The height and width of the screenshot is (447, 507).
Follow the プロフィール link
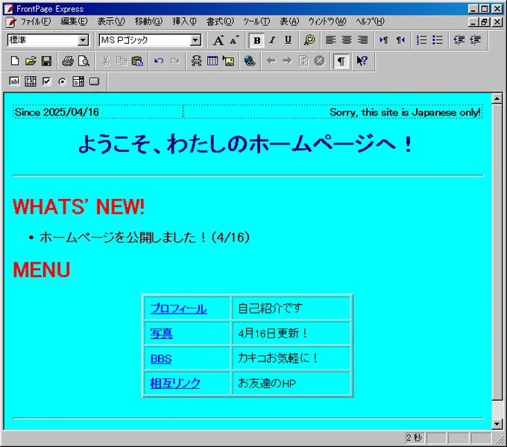tap(178, 308)
